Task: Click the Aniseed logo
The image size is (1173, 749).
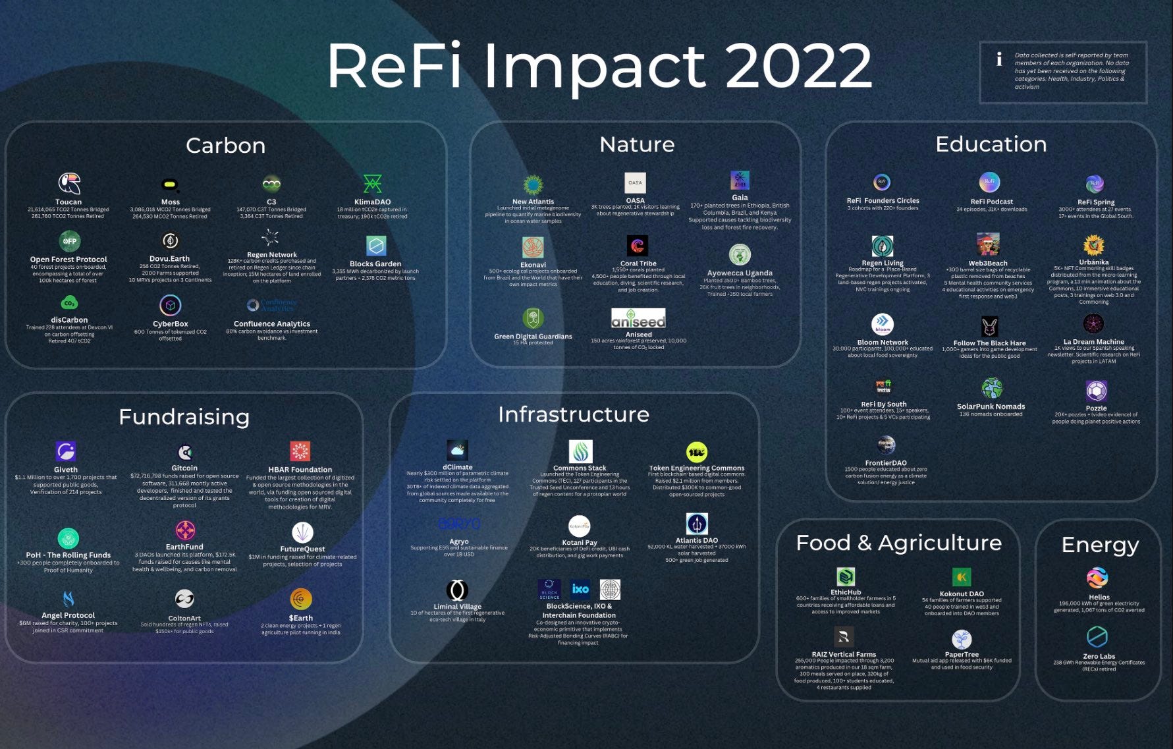Action: 638,318
